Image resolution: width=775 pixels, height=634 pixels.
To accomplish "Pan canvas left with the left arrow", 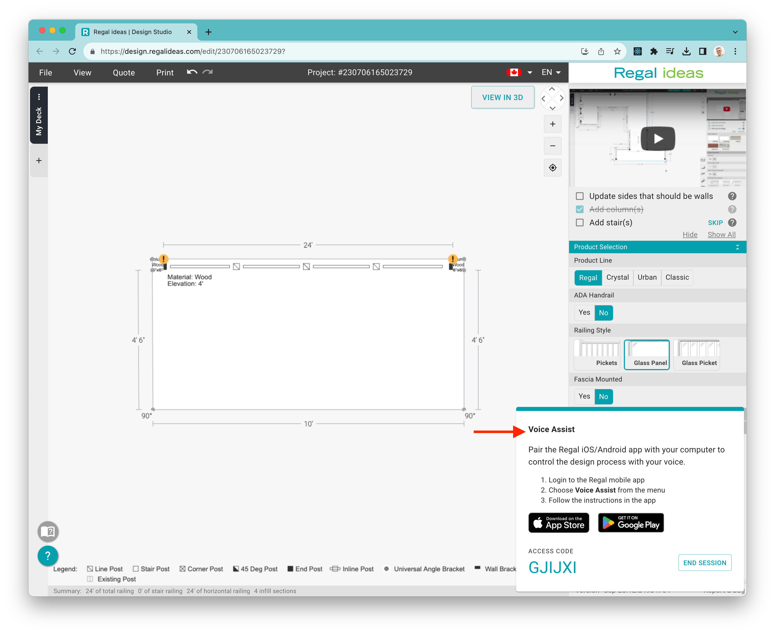I will coord(543,98).
